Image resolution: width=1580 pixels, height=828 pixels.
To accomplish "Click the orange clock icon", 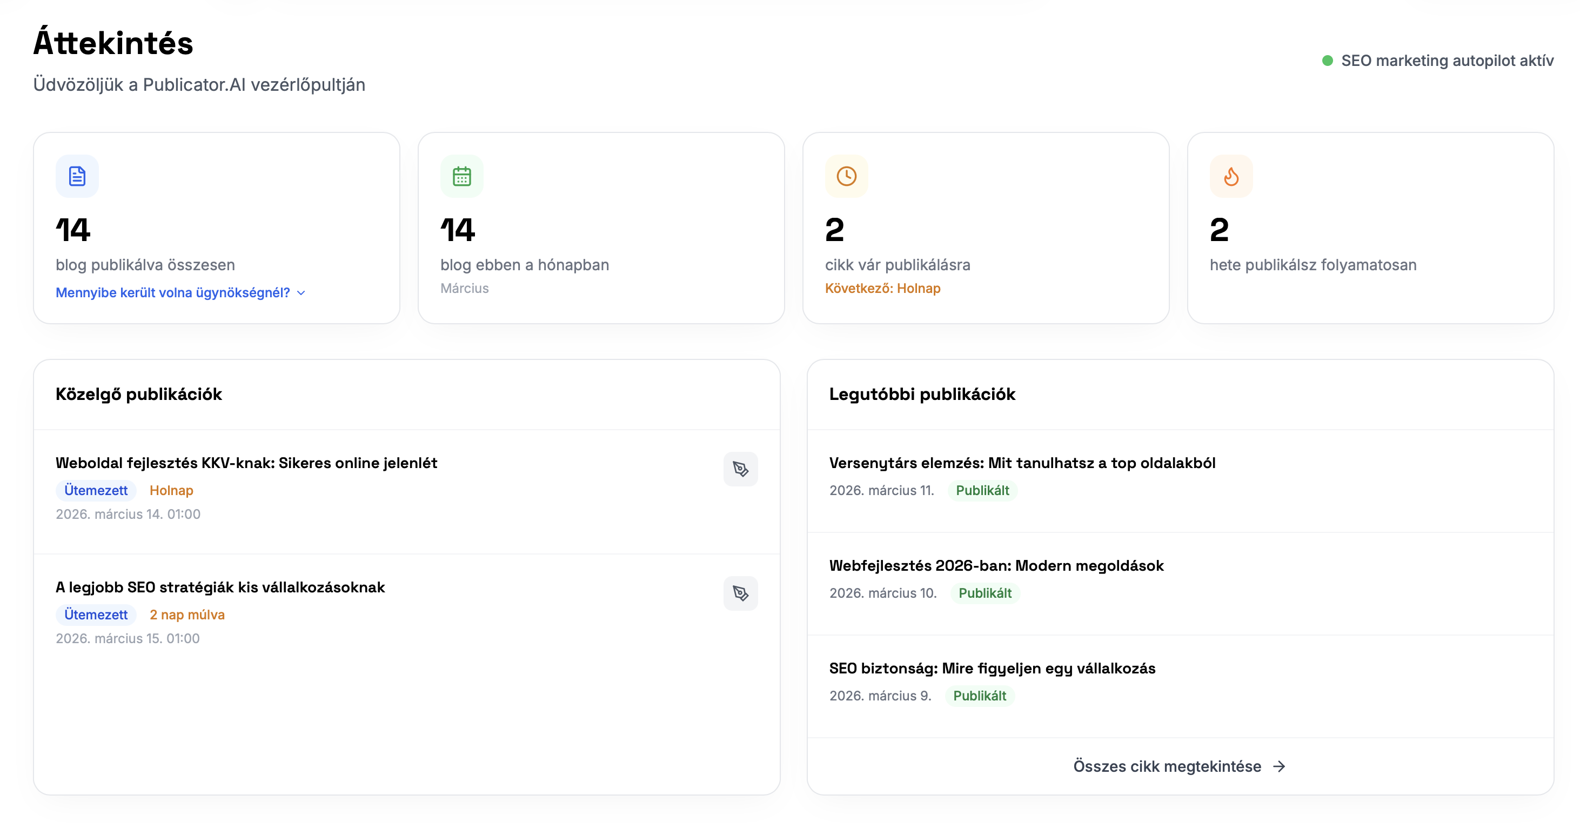I will pyautogui.click(x=846, y=176).
